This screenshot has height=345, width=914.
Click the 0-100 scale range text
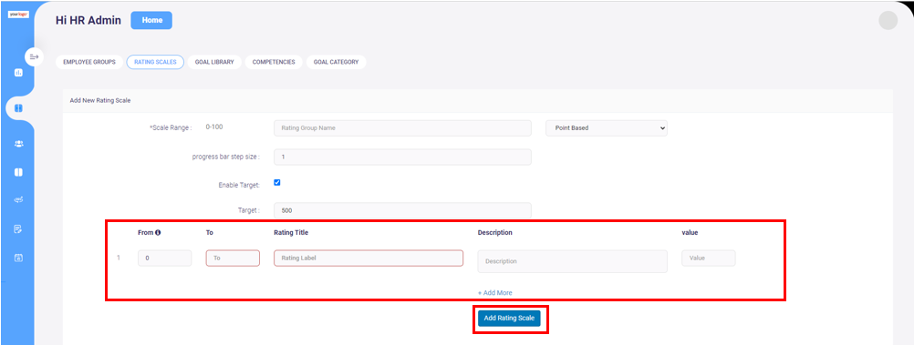coord(214,127)
